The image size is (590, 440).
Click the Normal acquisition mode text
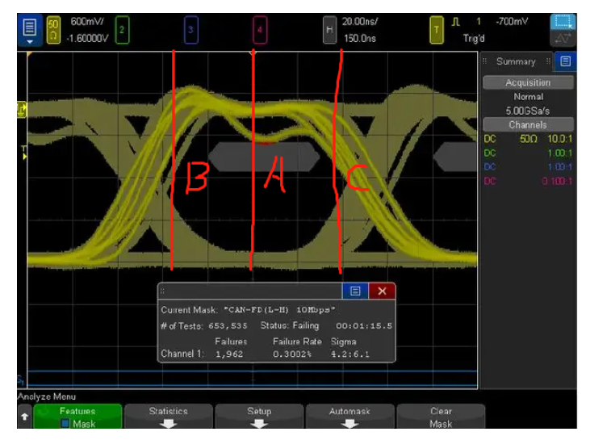tap(529, 97)
